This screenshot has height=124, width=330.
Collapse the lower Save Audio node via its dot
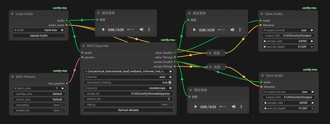(262, 75)
